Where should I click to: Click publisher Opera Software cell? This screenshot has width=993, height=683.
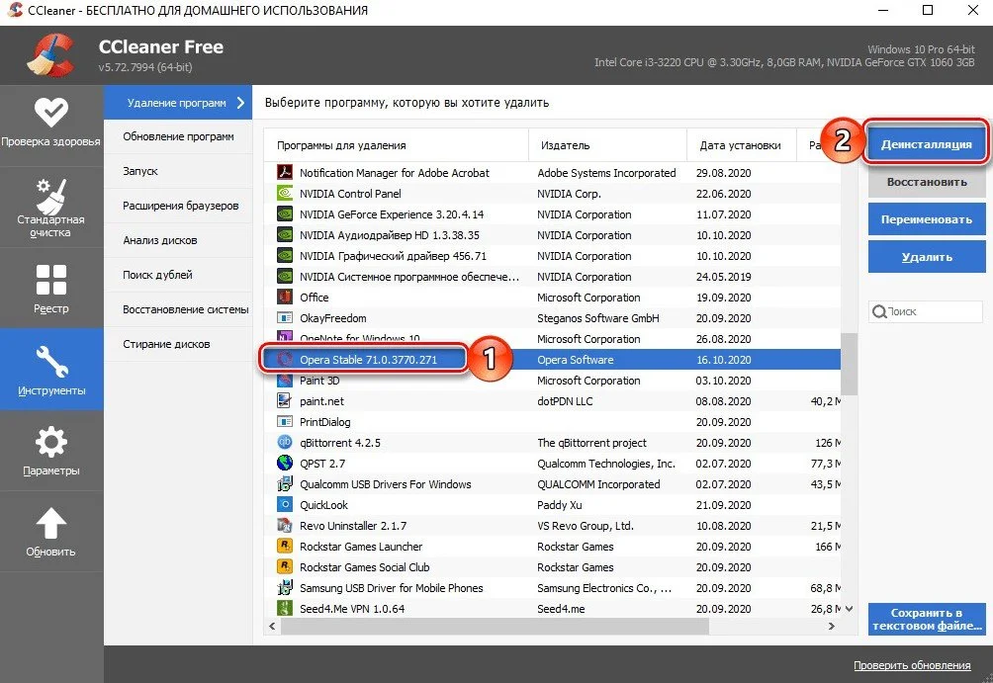pyautogui.click(x=576, y=360)
